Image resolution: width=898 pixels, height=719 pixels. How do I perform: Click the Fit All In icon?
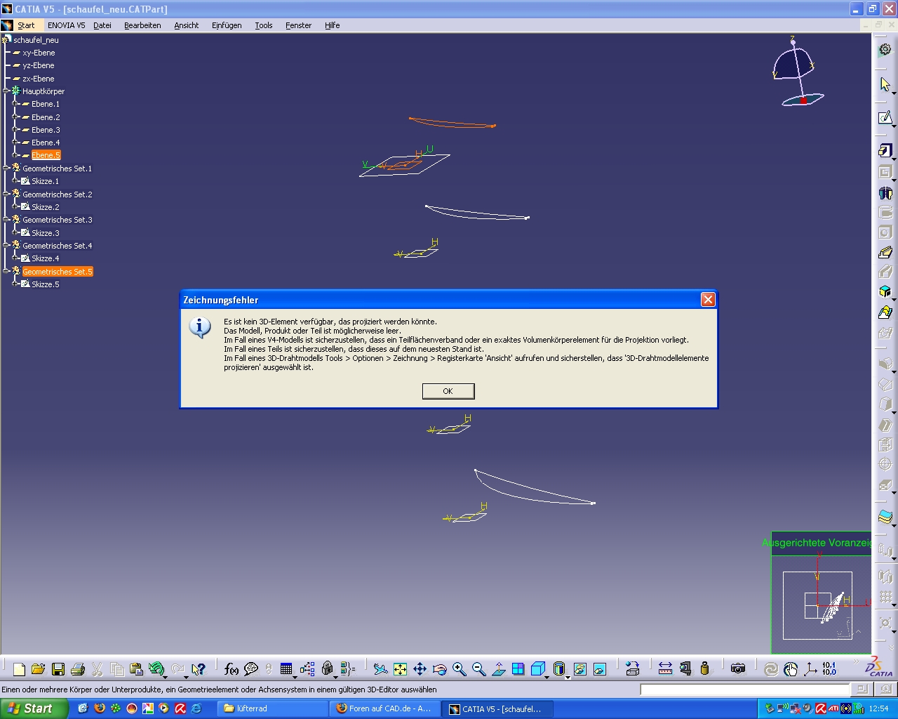click(400, 669)
